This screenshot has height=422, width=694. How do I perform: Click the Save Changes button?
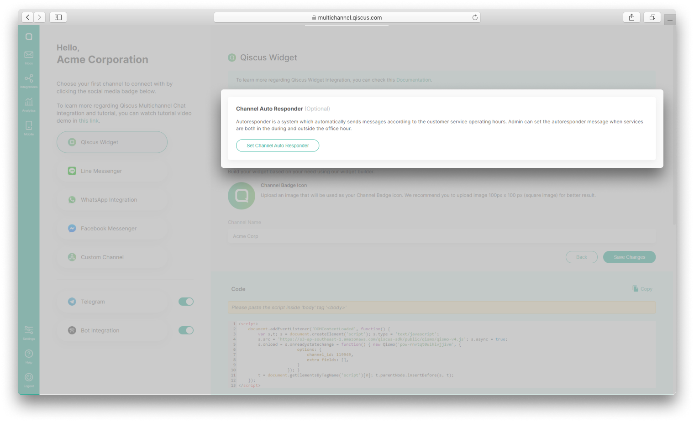coord(629,257)
